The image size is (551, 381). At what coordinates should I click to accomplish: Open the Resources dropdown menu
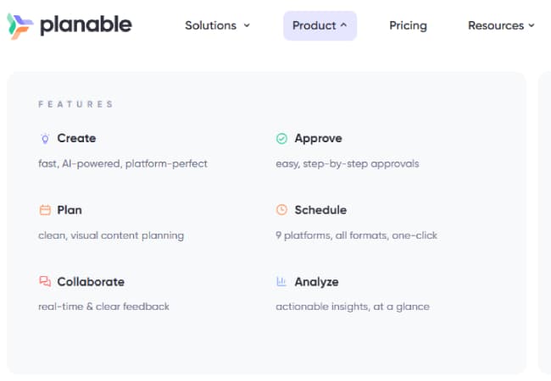501,25
